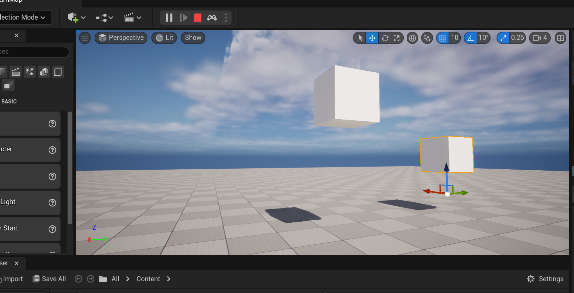Open the add content cube-plus menu
Viewport: 574px width, 293px height.
tap(76, 18)
